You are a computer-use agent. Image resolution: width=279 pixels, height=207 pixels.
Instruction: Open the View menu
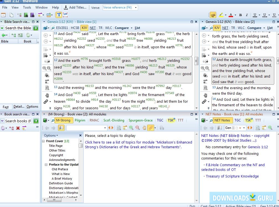coord(15,7)
